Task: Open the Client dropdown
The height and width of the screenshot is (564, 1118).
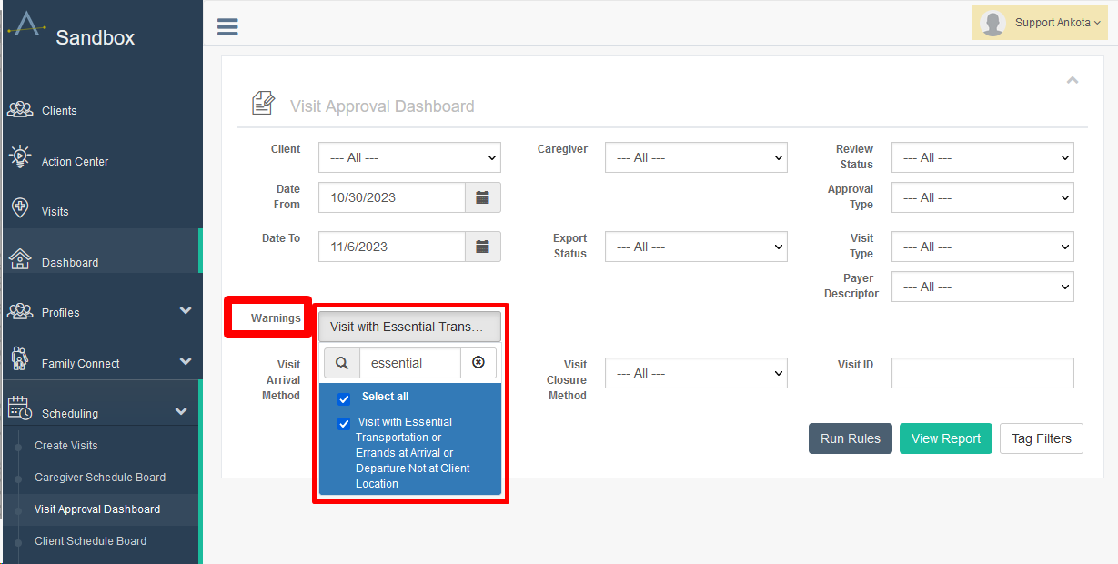Action: tap(409, 157)
